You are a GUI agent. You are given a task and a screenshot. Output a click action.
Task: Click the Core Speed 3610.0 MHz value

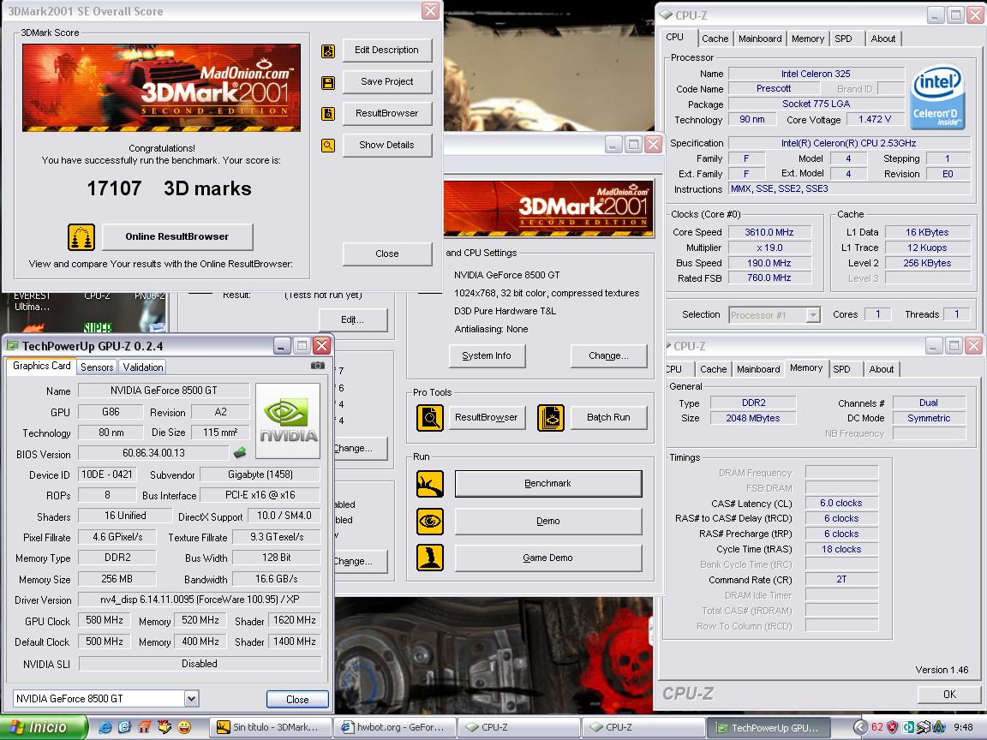coord(769,232)
